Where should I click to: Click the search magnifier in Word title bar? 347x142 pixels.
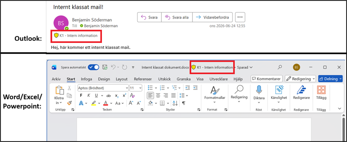(280, 67)
